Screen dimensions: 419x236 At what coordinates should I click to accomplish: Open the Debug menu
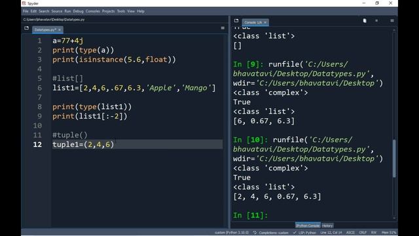[79, 11]
